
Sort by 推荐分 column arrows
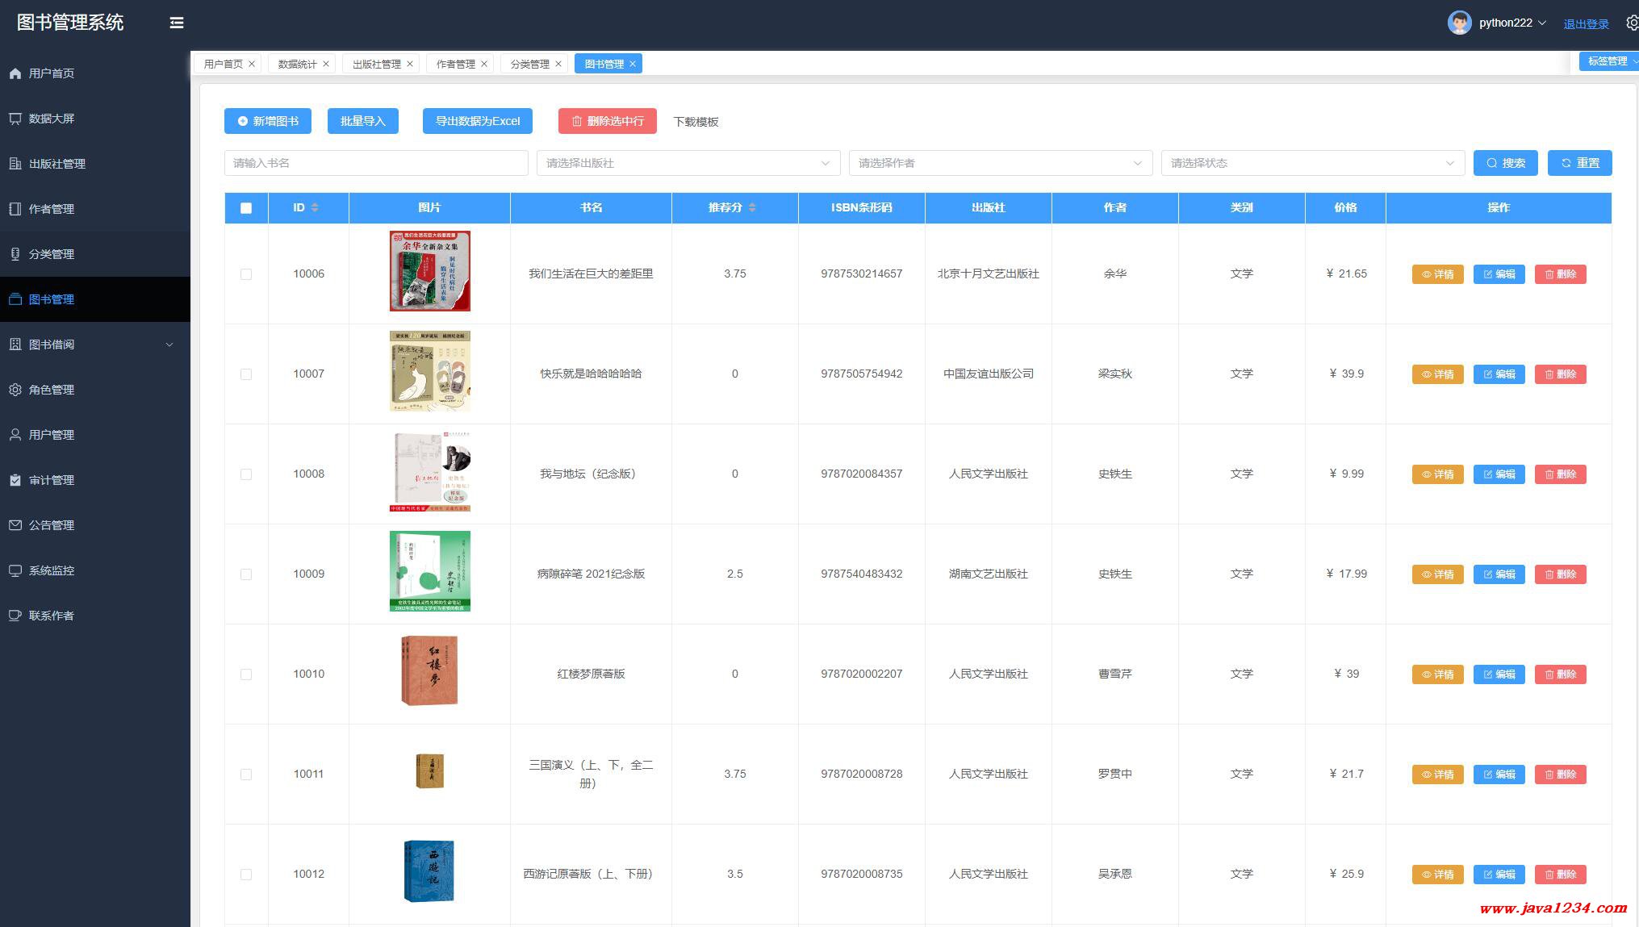(x=752, y=207)
